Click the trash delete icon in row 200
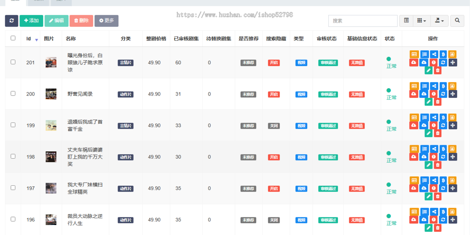Screen dimensions: 470x235 click(438, 102)
